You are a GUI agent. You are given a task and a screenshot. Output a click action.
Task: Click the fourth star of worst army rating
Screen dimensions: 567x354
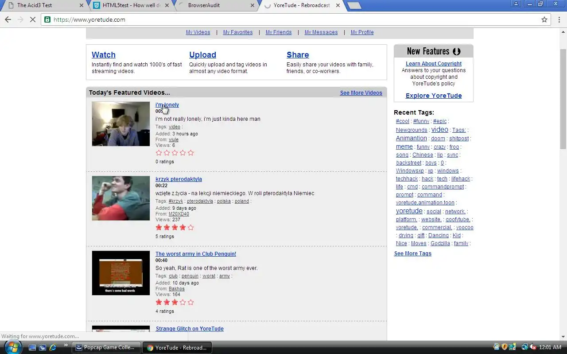pos(183,302)
